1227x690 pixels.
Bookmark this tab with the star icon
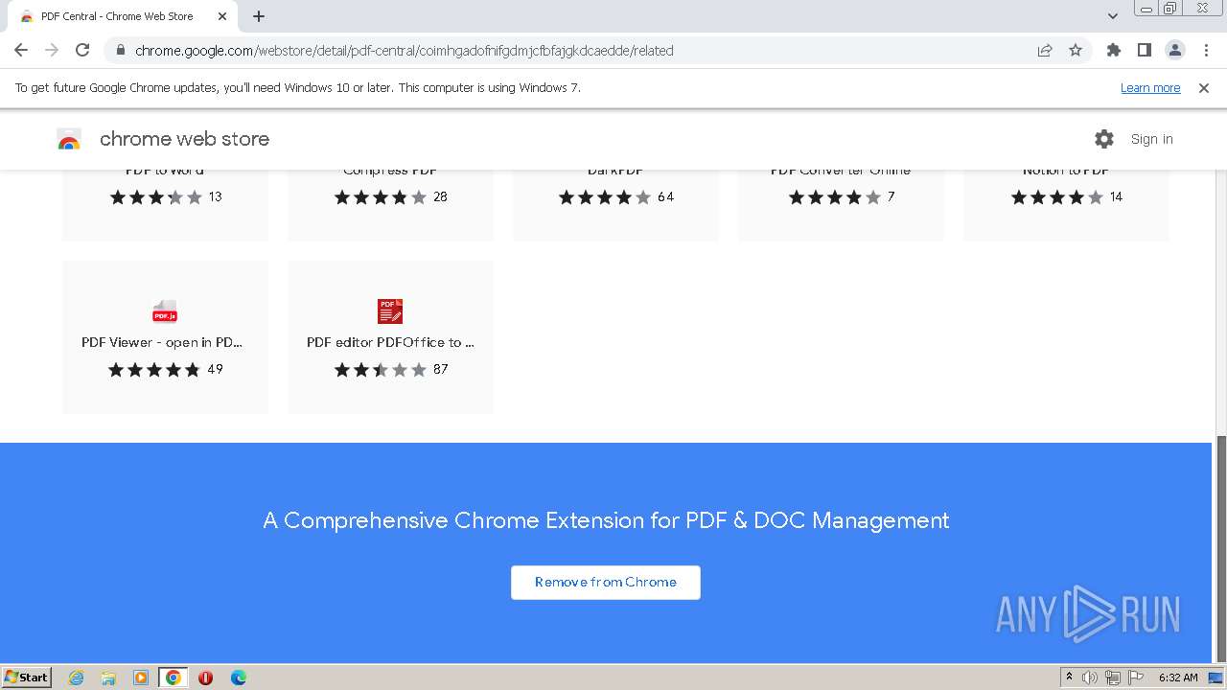click(1076, 50)
